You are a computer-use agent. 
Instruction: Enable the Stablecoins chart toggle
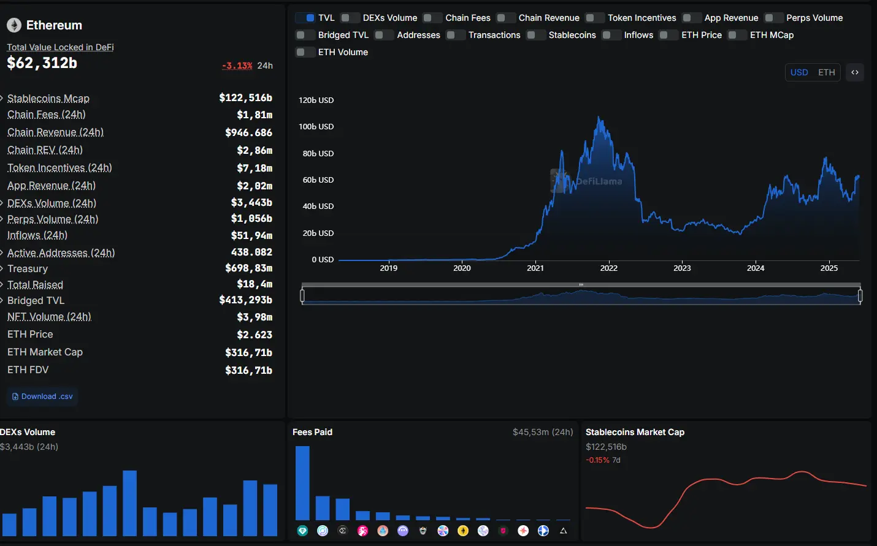(x=536, y=35)
